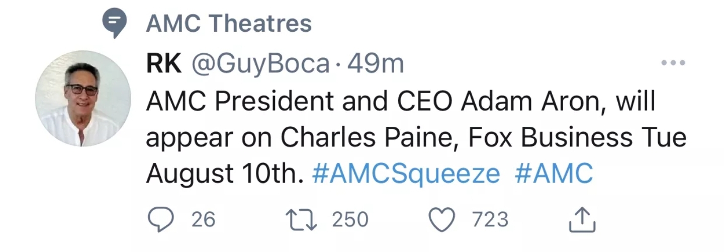
Task: Open the #AMC hashtag
Action: 554,174
